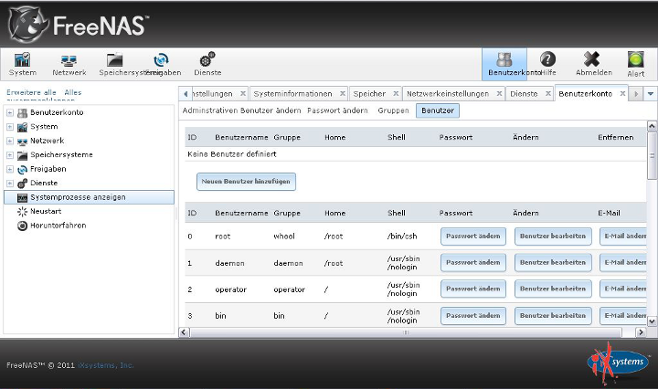Click Benutzer bearbeiten for operator

pos(553,289)
